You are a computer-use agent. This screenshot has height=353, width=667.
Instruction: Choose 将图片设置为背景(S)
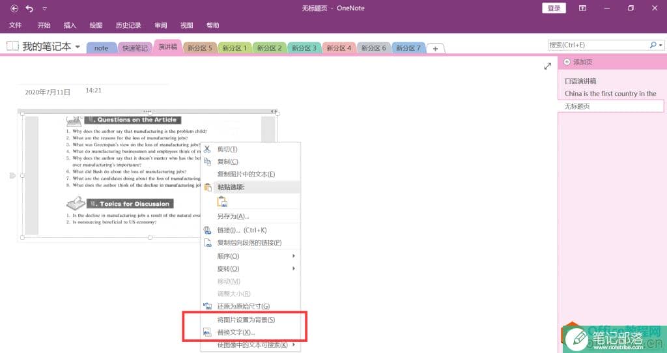(x=251, y=320)
